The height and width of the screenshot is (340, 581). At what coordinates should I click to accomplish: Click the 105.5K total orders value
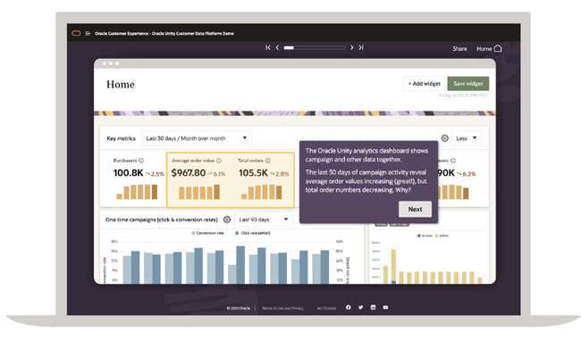[253, 173]
